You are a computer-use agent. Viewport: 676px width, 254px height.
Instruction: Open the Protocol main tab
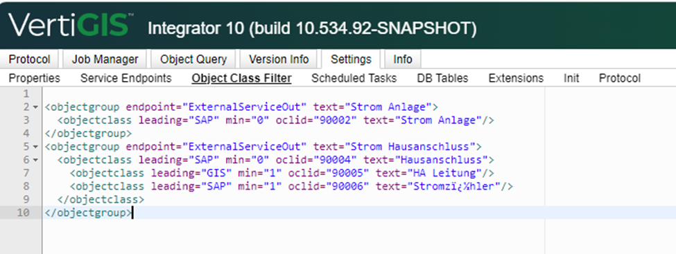click(x=29, y=60)
